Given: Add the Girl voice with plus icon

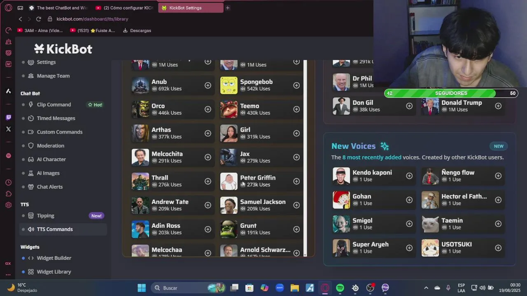Looking at the screenshot, I should point(296,133).
